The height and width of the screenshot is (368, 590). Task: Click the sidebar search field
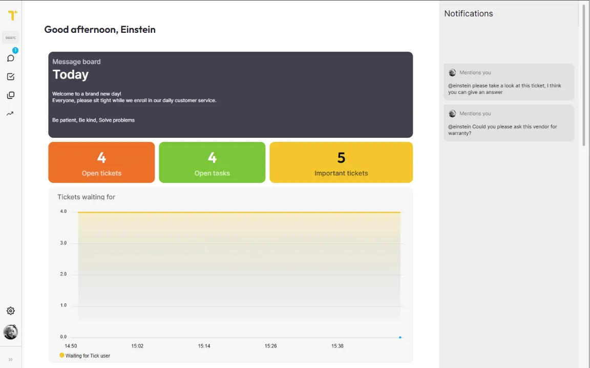coord(11,37)
